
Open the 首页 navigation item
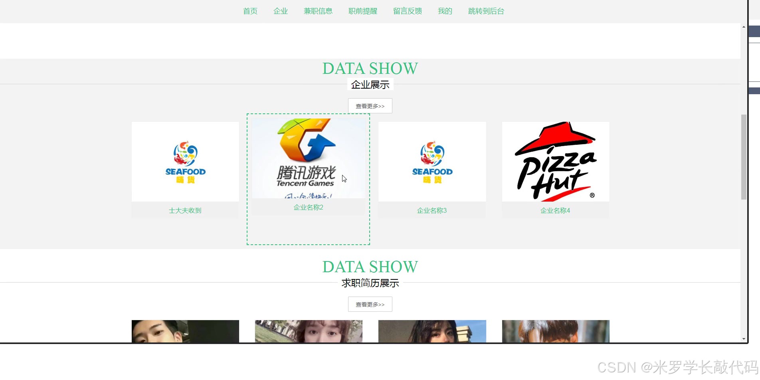250,11
